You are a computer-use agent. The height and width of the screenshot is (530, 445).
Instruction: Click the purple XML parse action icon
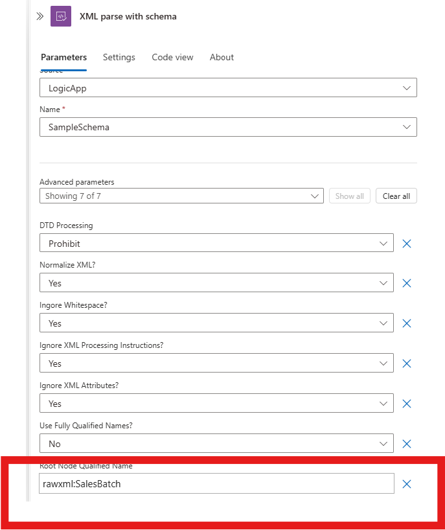point(61,16)
